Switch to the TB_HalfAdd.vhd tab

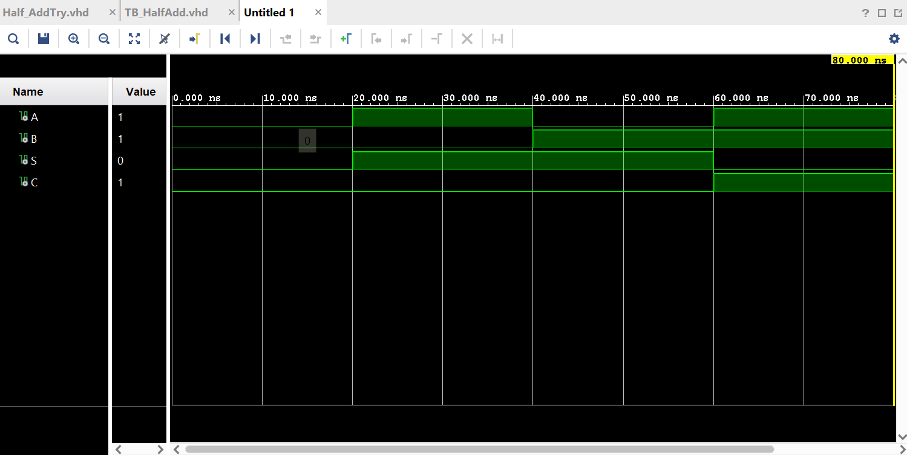coord(166,13)
